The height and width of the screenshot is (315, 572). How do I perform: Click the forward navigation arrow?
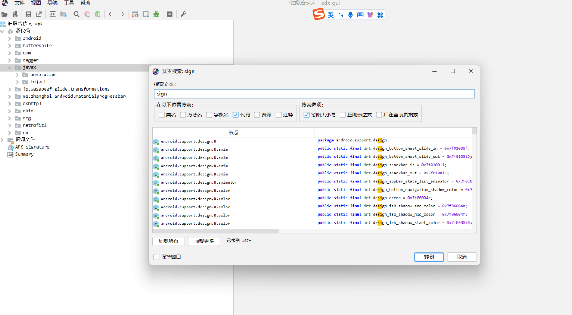(x=121, y=14)
